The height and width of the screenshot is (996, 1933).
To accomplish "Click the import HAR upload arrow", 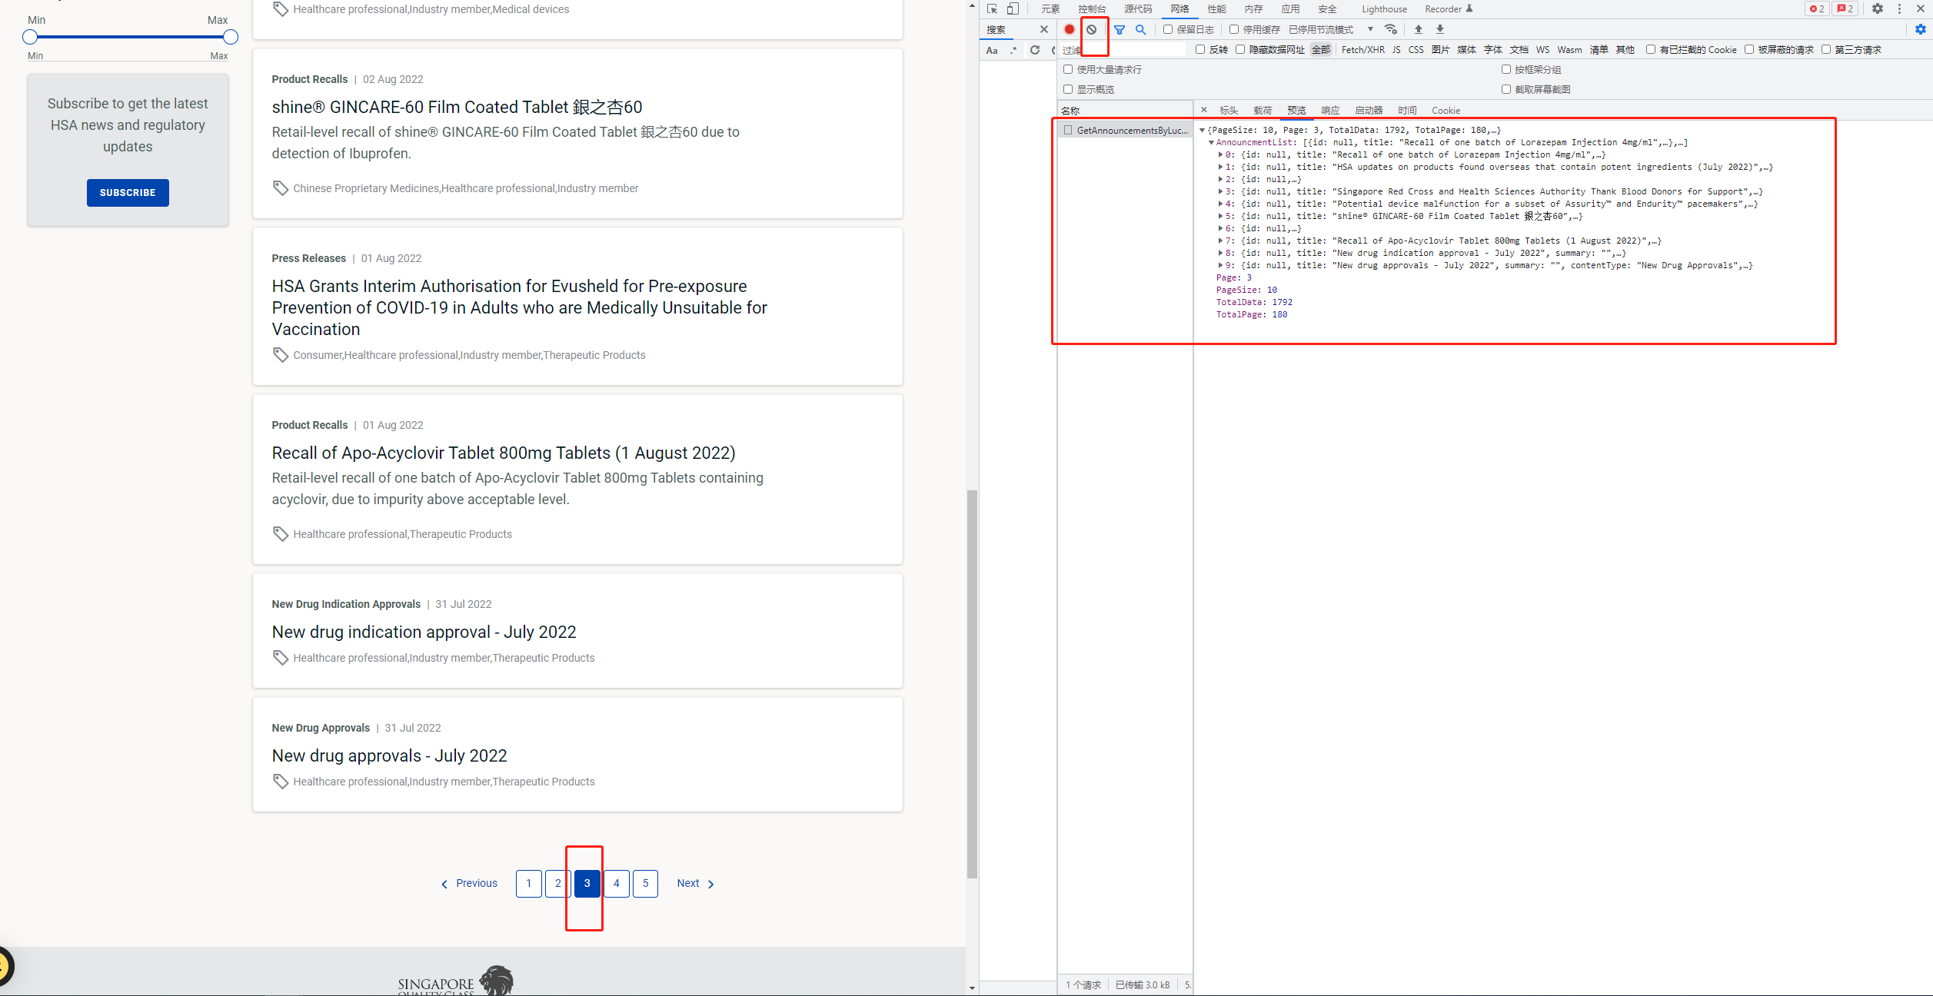I will point(1419,30).
